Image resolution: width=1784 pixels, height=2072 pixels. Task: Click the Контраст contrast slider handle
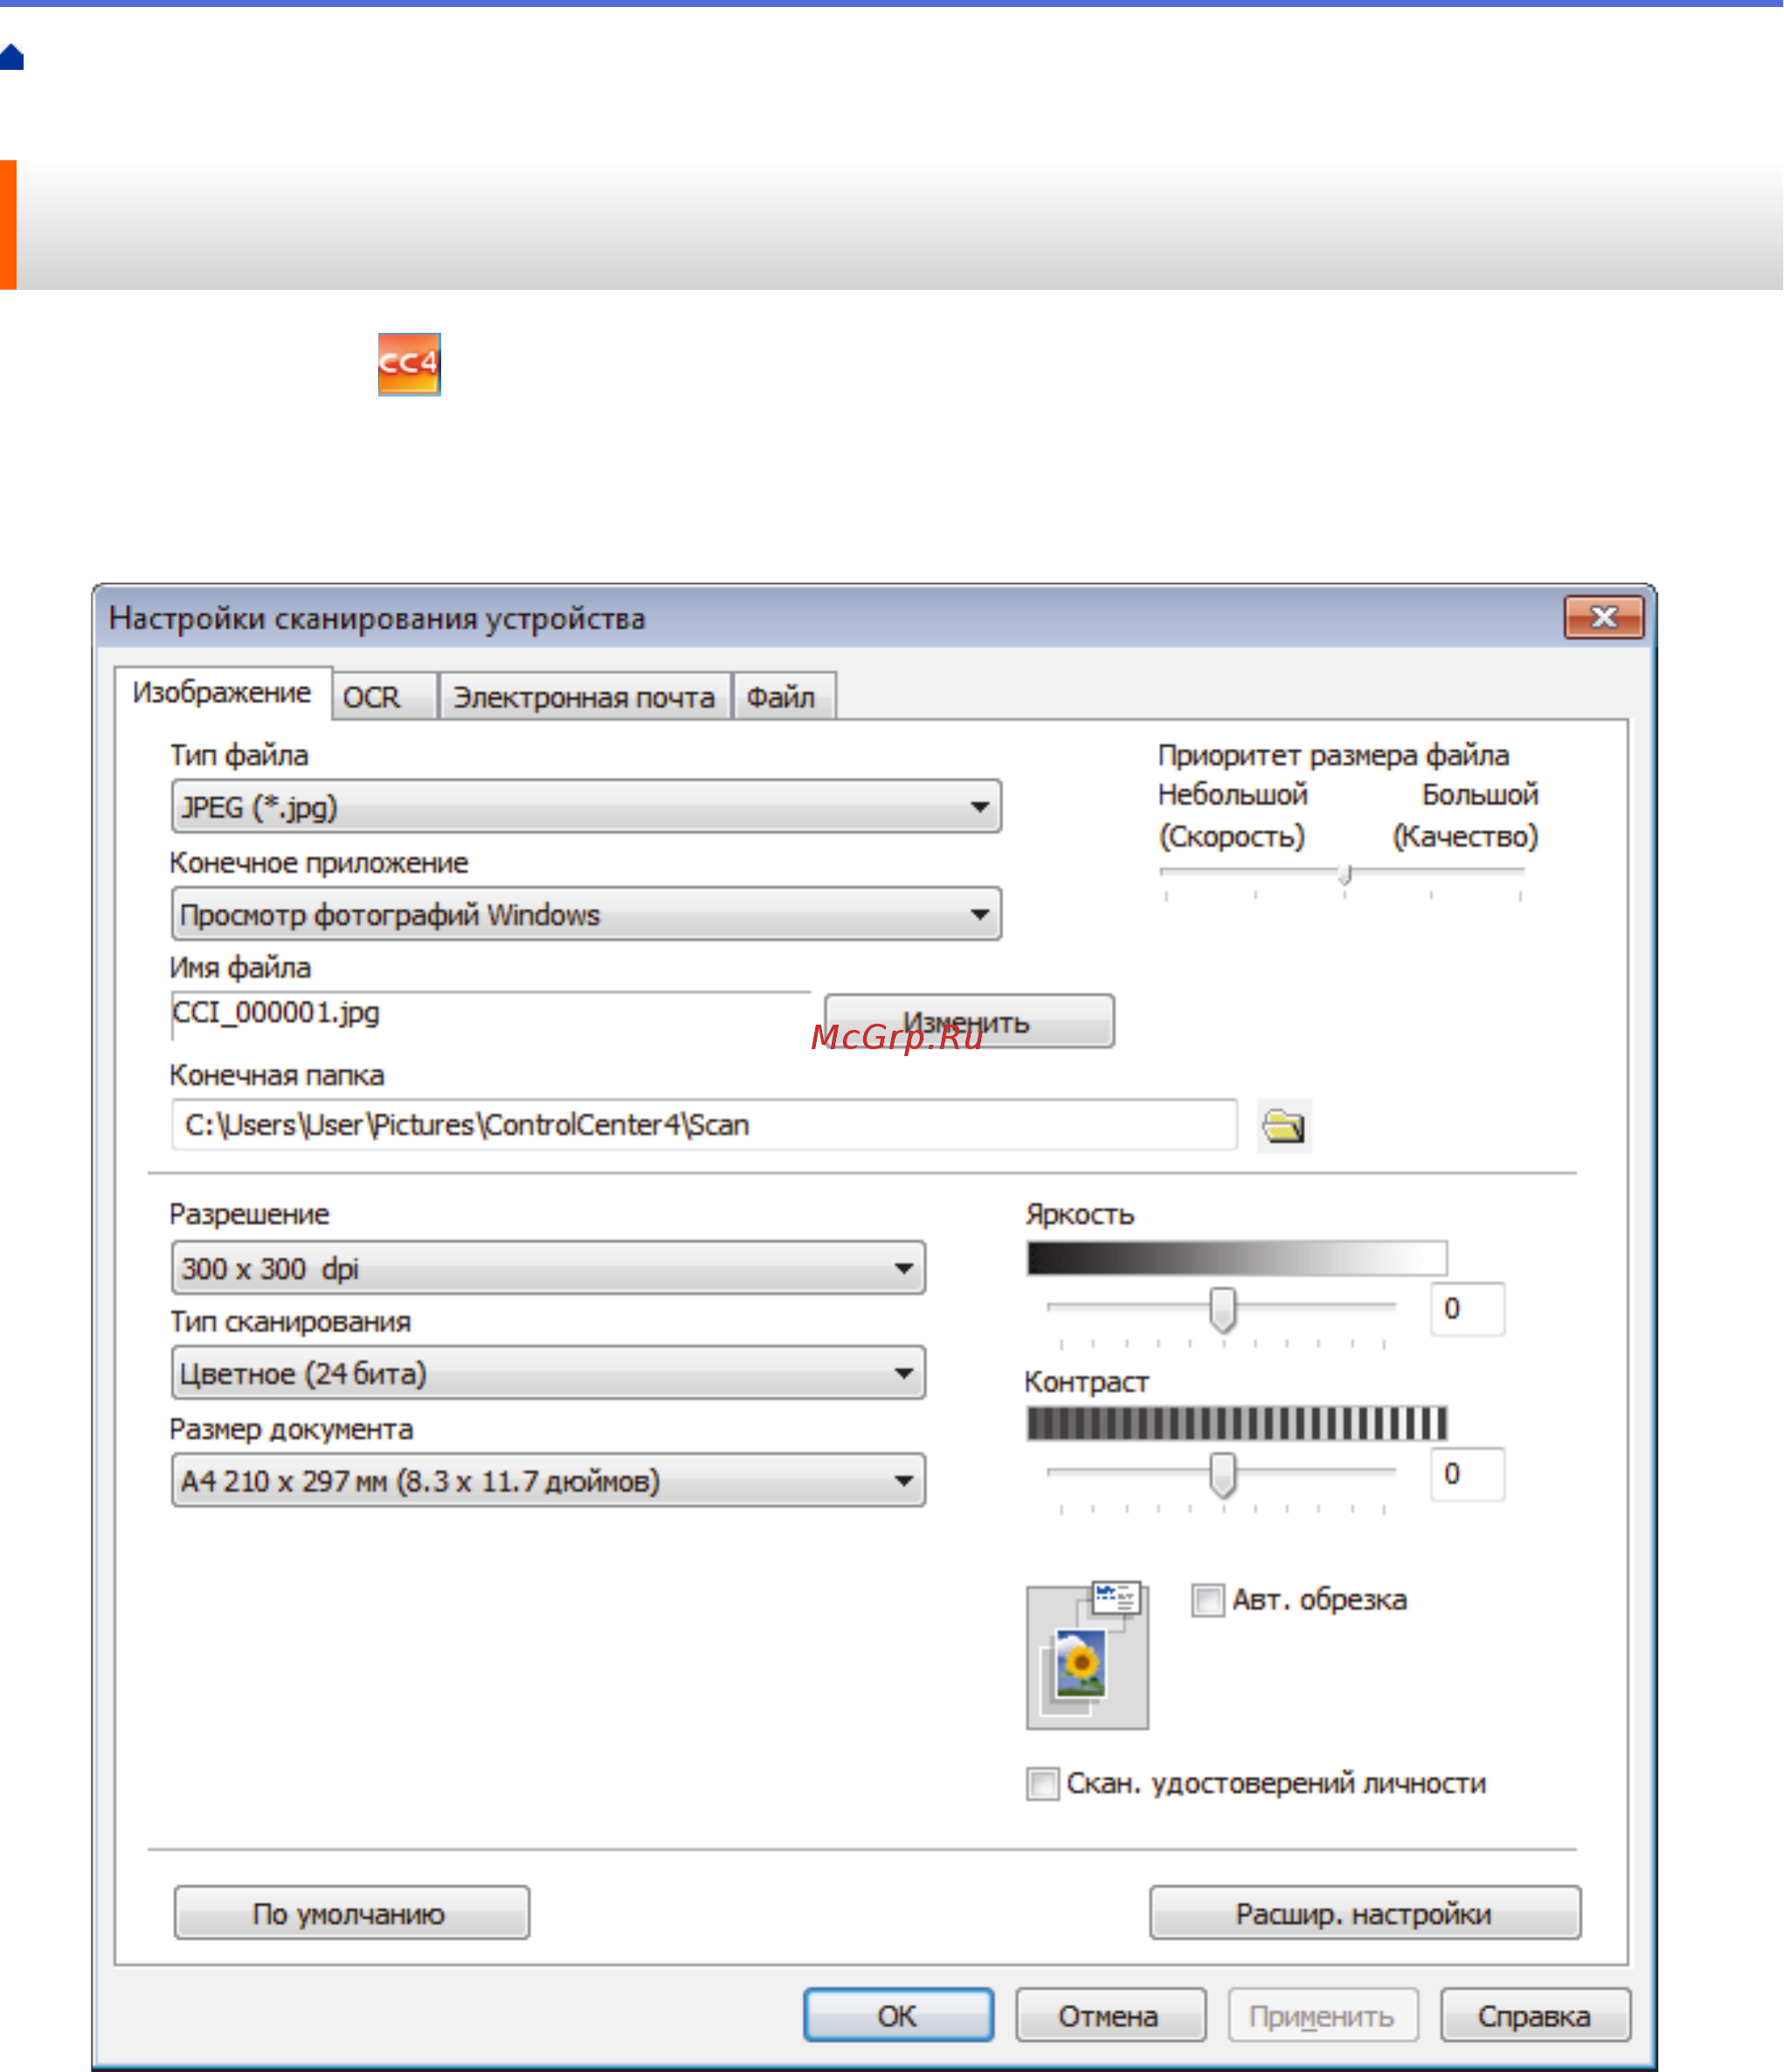pos(1224,1474)
